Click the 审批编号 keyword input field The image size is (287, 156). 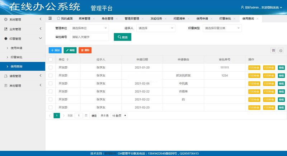(89, 37)
